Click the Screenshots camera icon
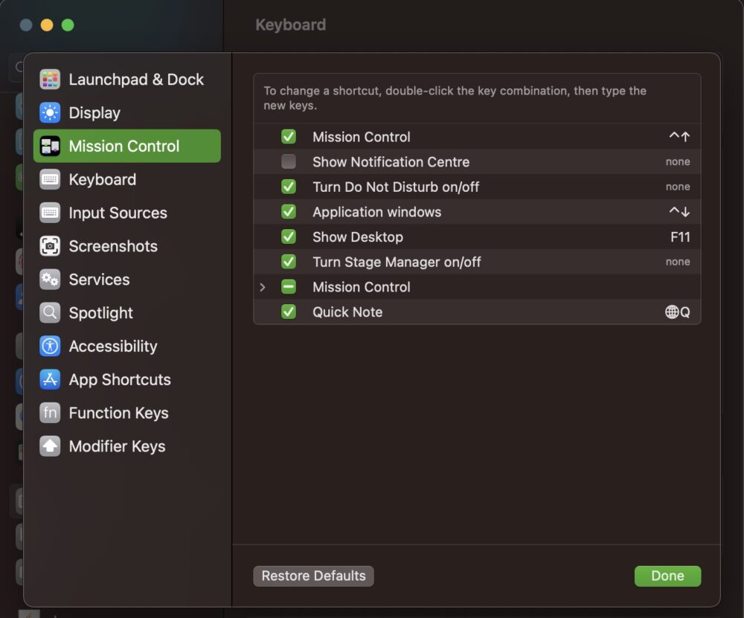 (50, 246)
